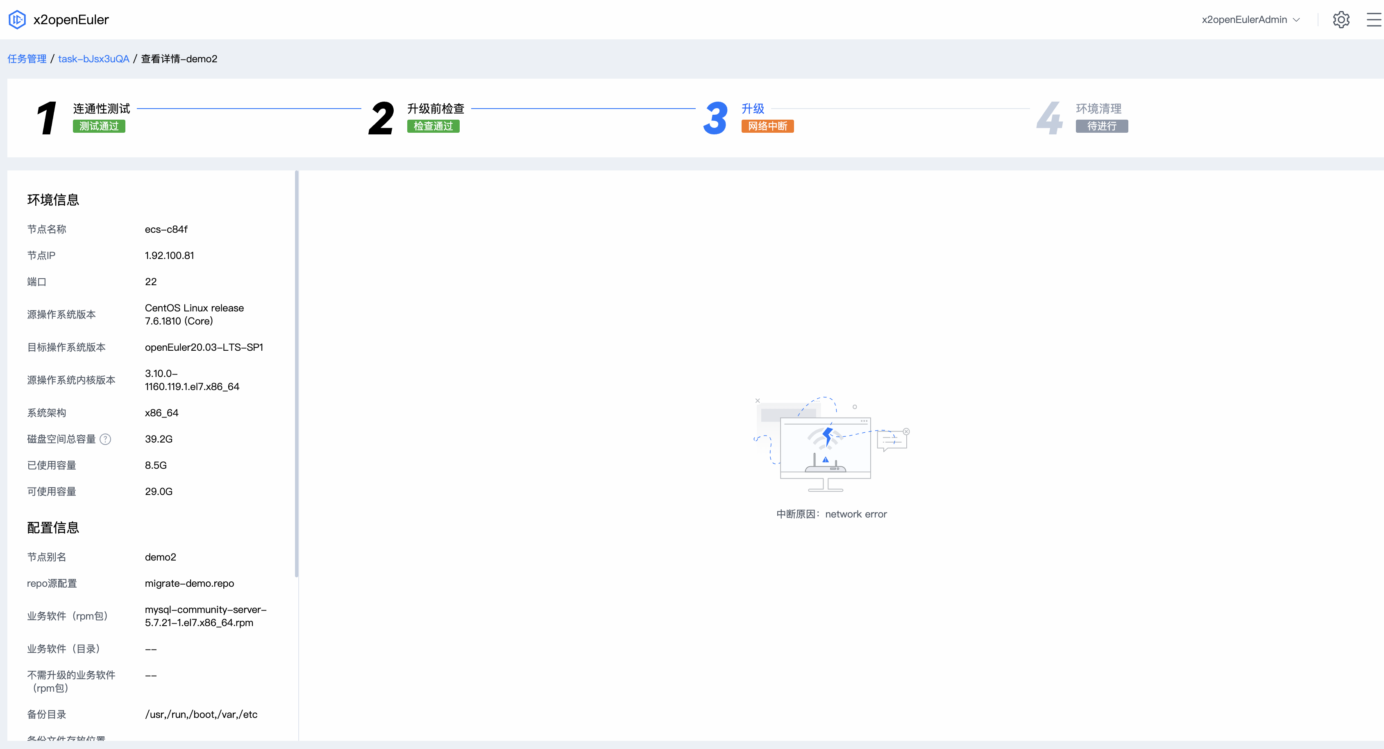Viewport: 1384px width, 749px height.
Task: Click the disk capacity help question icon
Action: pos(106,439)
